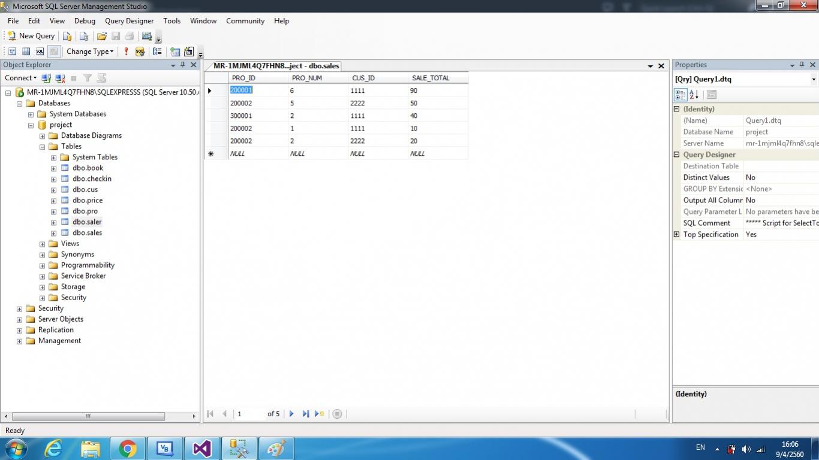Click the PRO_ID column header
This screenshot has height=460, width=819.
coord(258,78)
